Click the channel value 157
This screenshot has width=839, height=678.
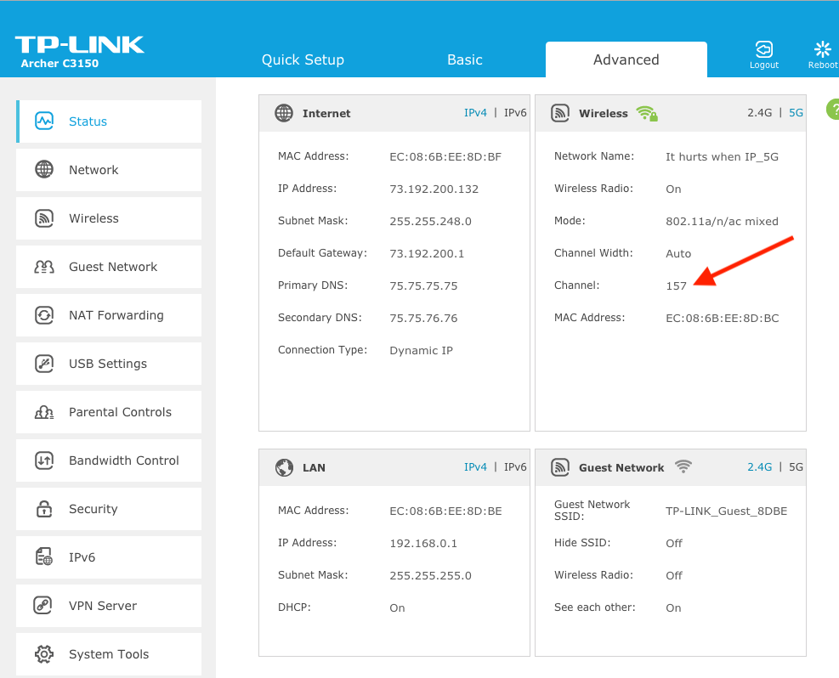[x=676, y=285]
